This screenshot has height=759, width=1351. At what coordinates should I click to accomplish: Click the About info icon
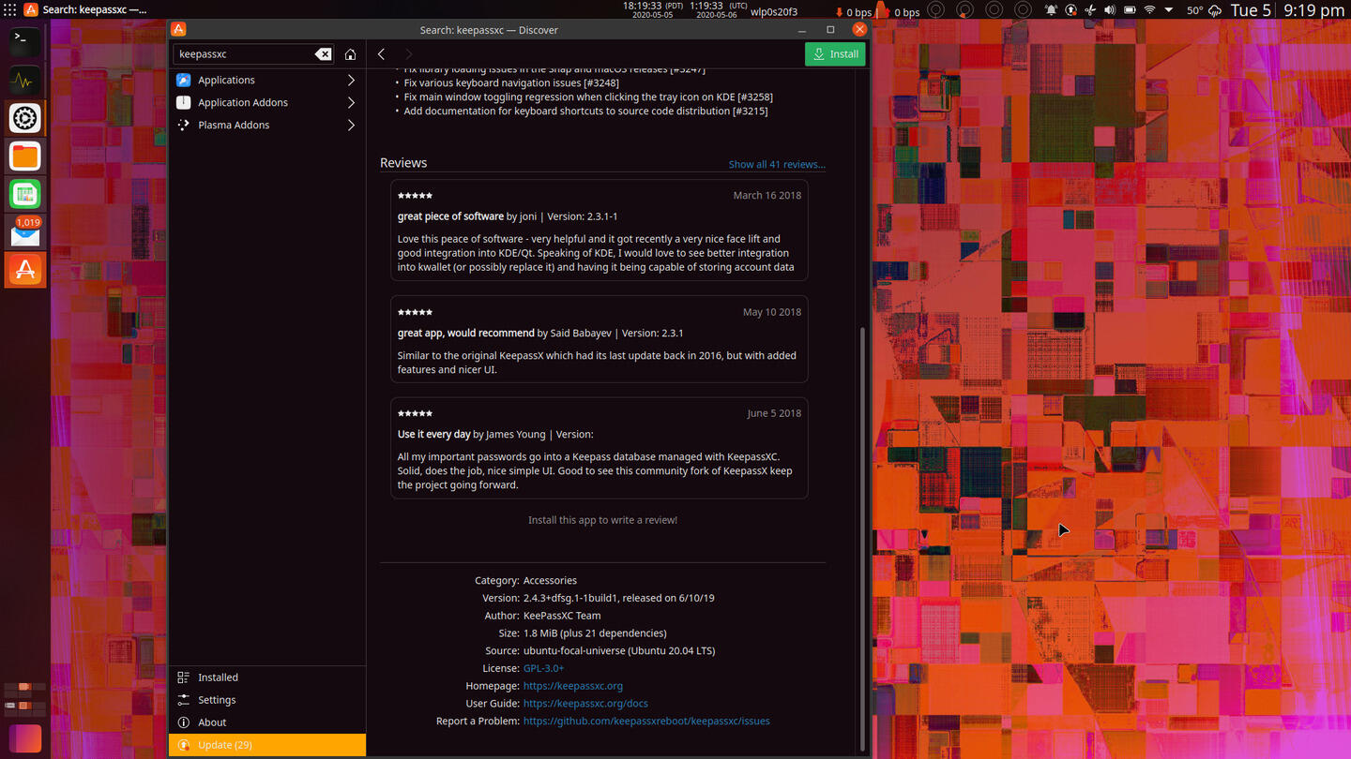184,722
